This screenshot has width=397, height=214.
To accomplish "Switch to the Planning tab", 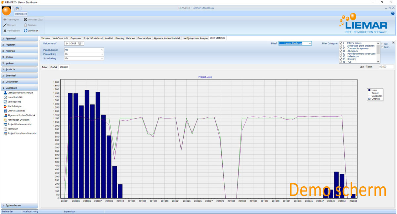I will (119, 38).
